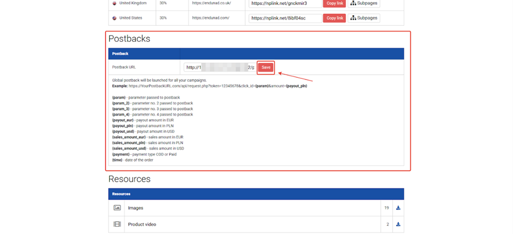
Task: Download the Images resource
Action: (398, 208)
